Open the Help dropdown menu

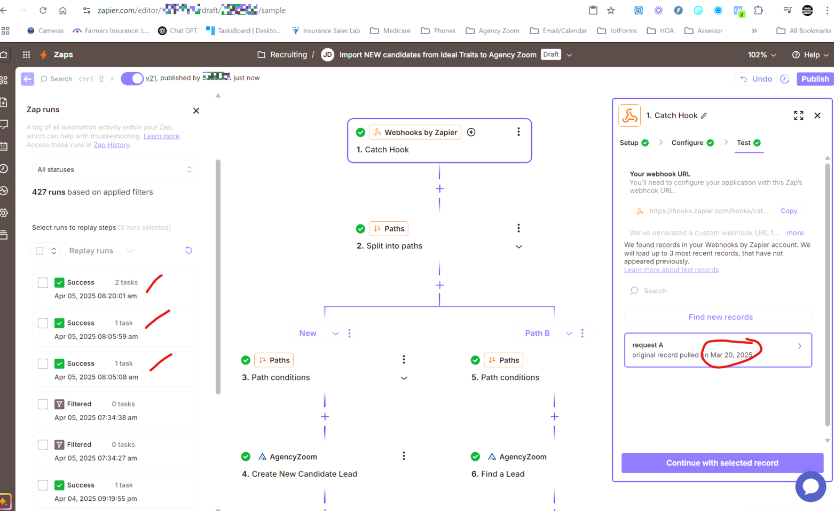click(x=811, y=55)
